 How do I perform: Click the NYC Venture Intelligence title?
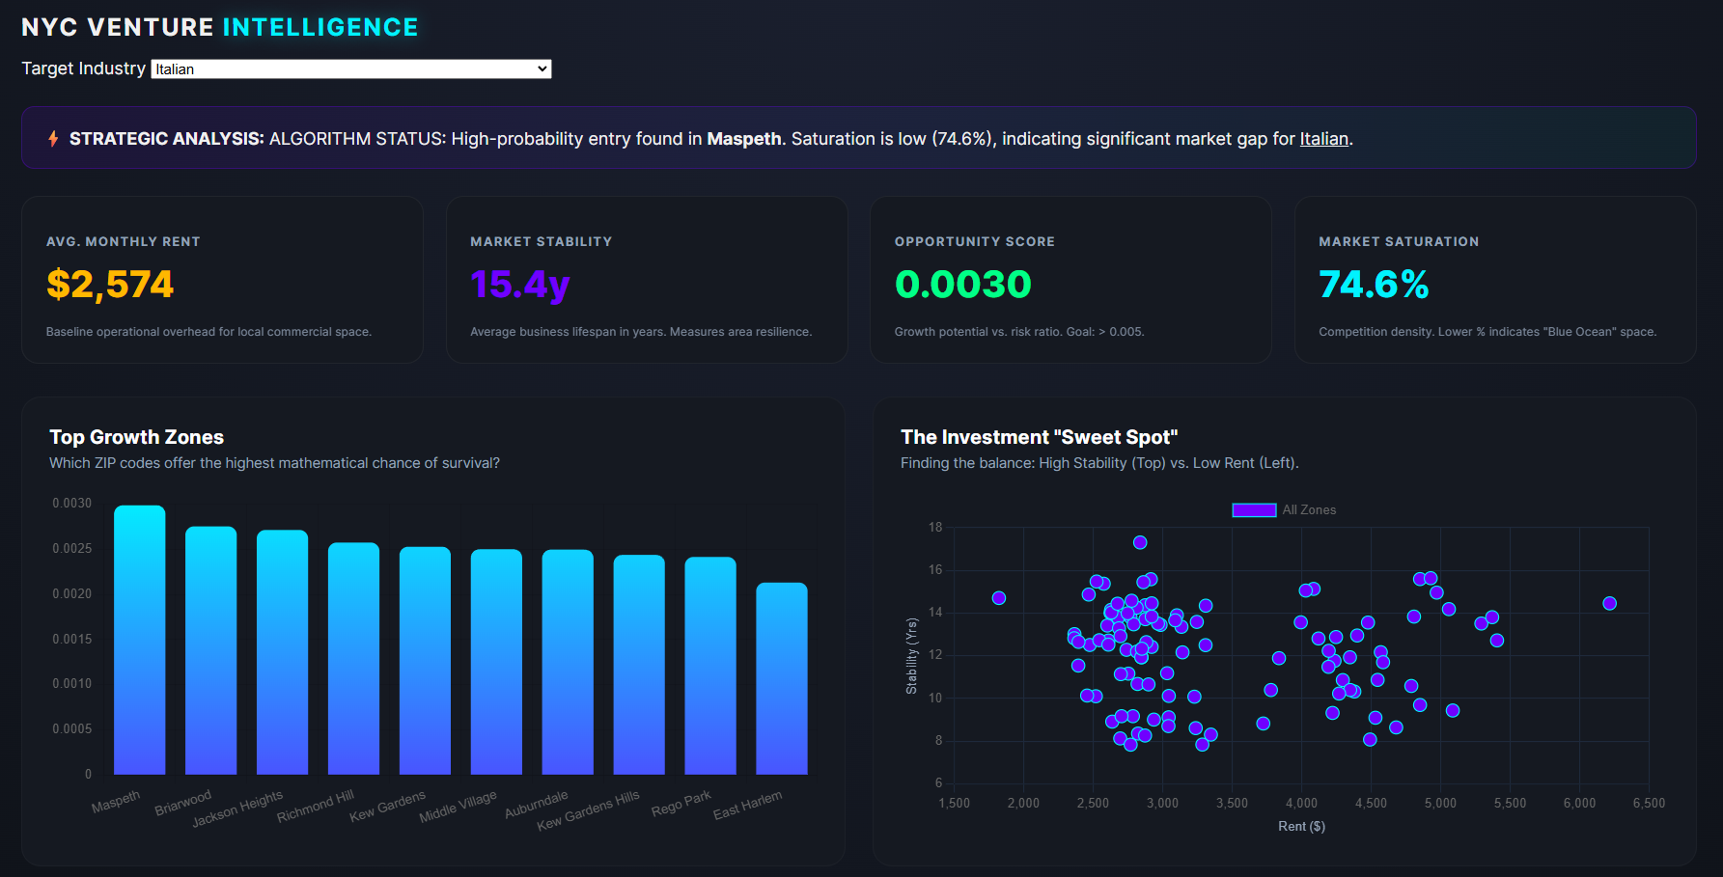(219, 26)
